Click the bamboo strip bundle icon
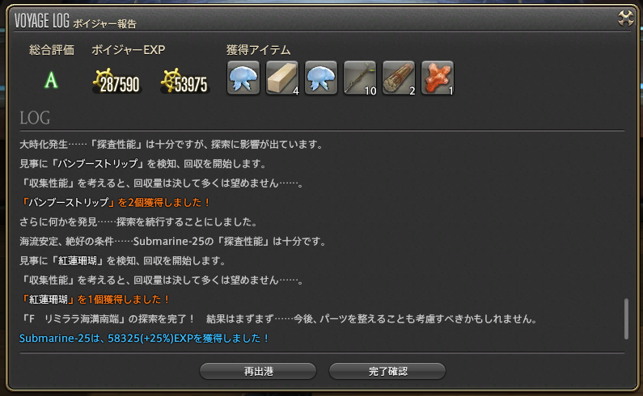Viewport: 643px width, 396px height. [399, 78]
